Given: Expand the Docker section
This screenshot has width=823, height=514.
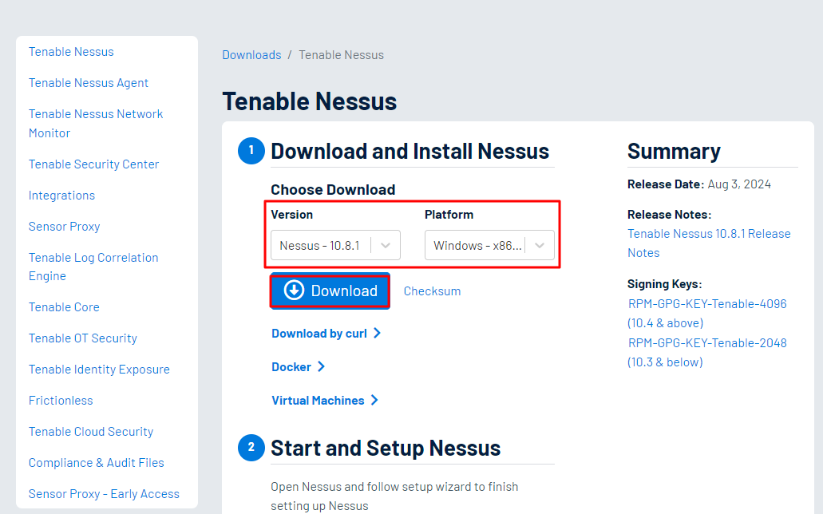Looking at the screenshot, I should pyautogui.click(x=298, y=367).
